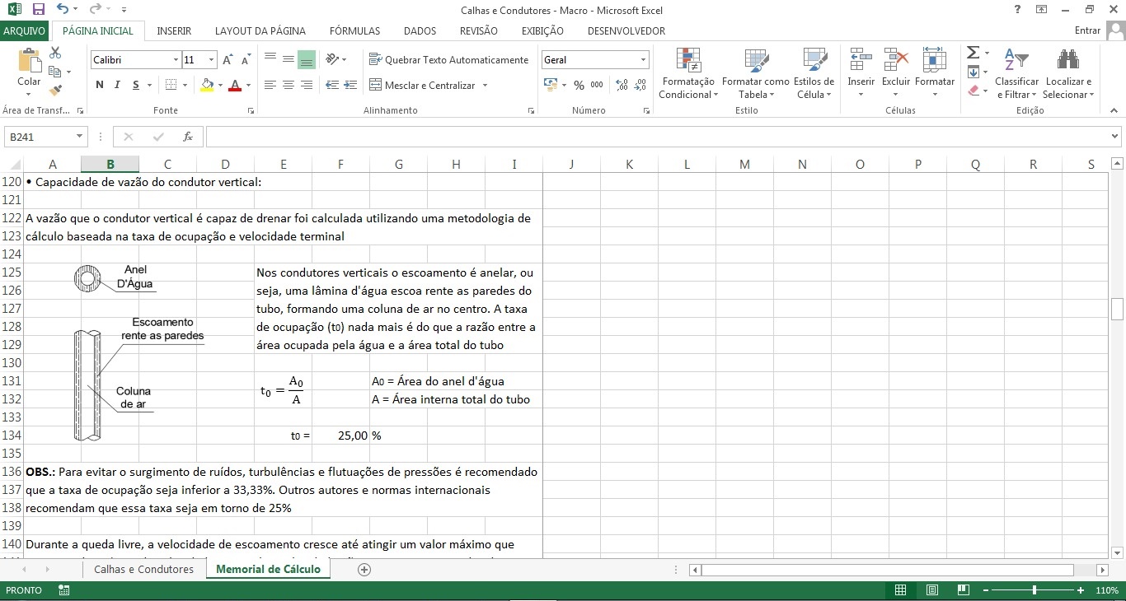Increase font size with the larger A
The height and width of the screenshot is (601, 1126).
pyautogui.click(x=228, y=60)
